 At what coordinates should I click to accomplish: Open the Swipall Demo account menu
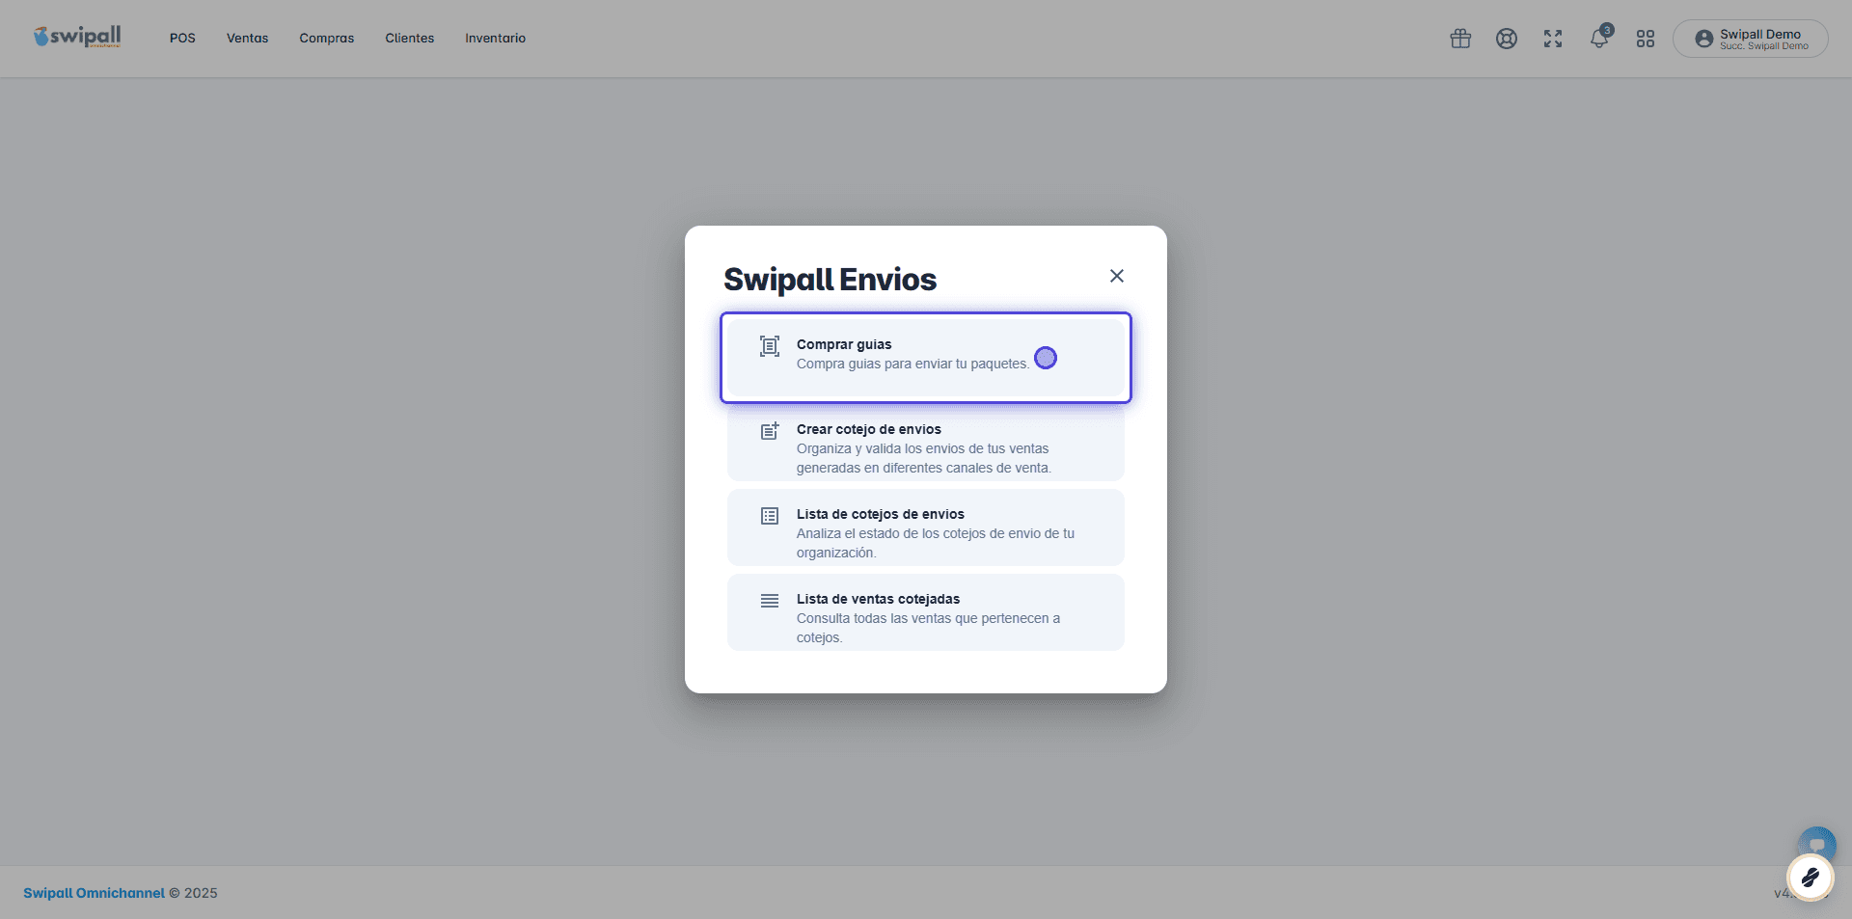click(x=1751, y=39)
